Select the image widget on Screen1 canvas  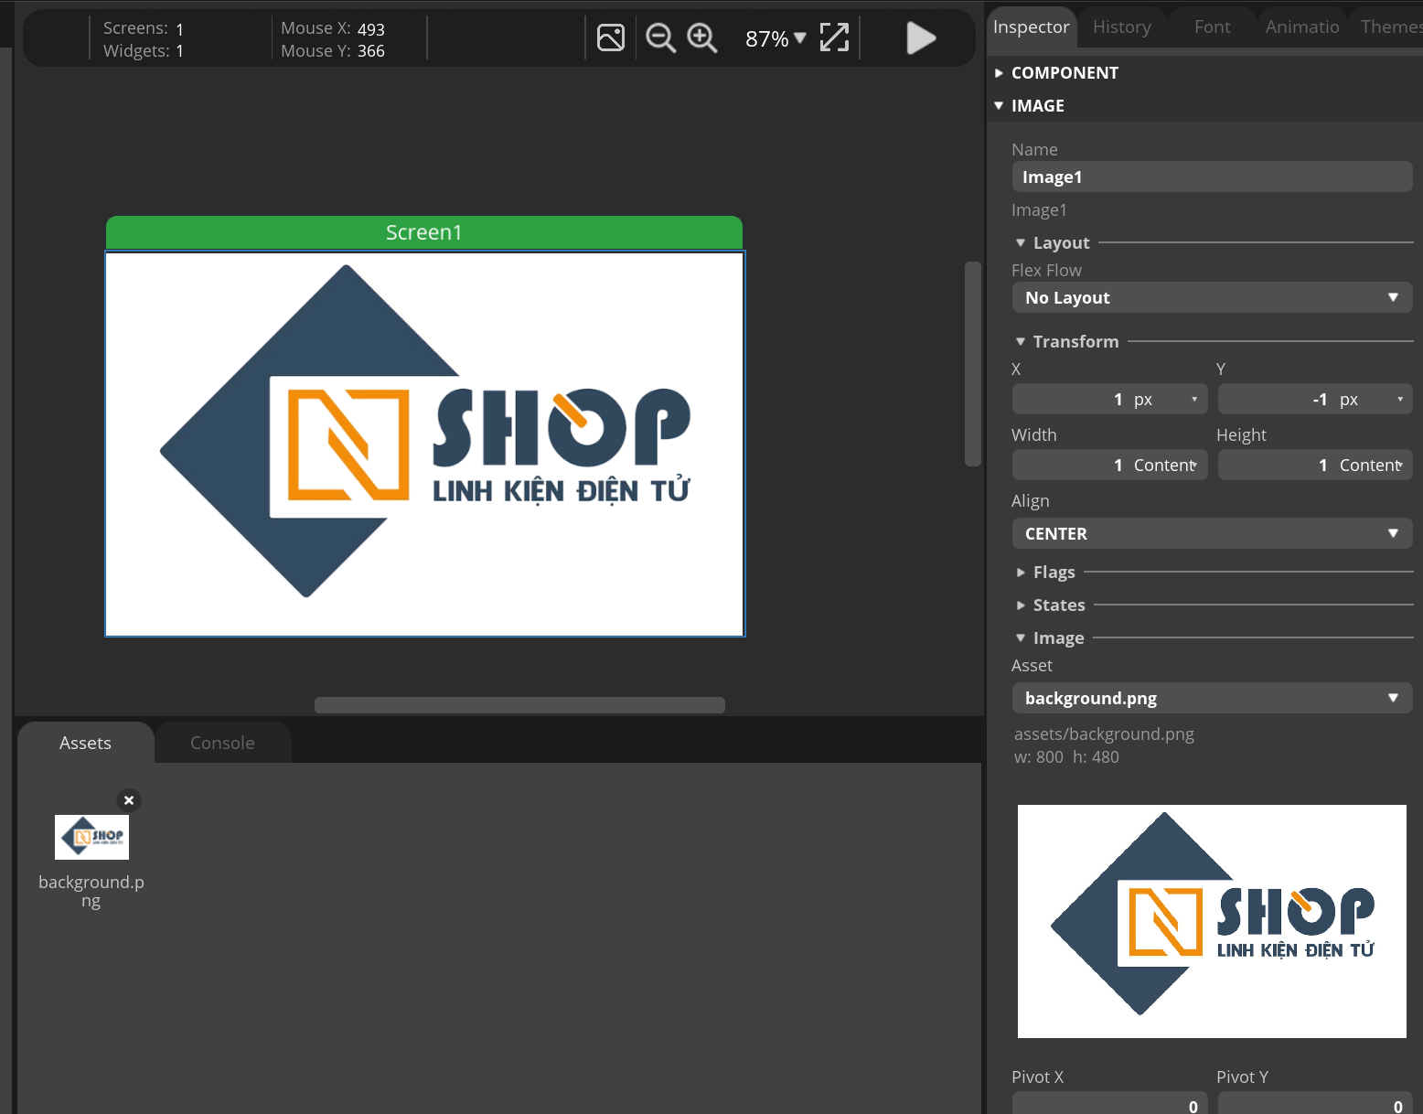[425, 444]
